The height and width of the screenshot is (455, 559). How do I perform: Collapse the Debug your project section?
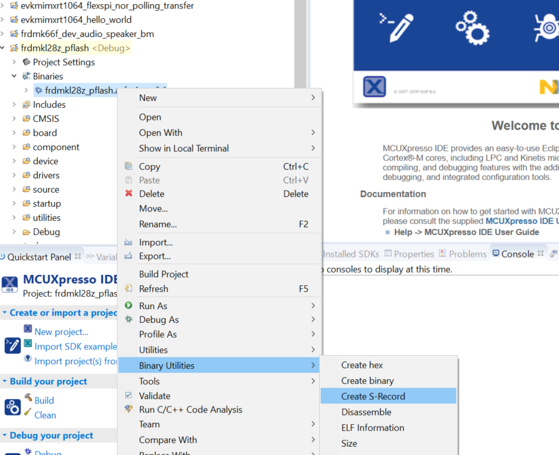click(5, 436)
